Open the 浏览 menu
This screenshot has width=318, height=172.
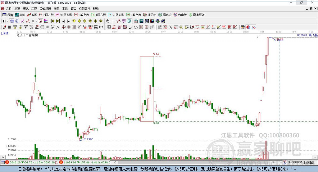click(17, 8)
